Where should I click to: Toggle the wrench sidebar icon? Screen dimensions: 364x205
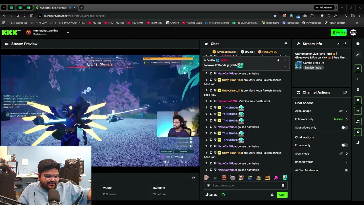tap(358, 132)
